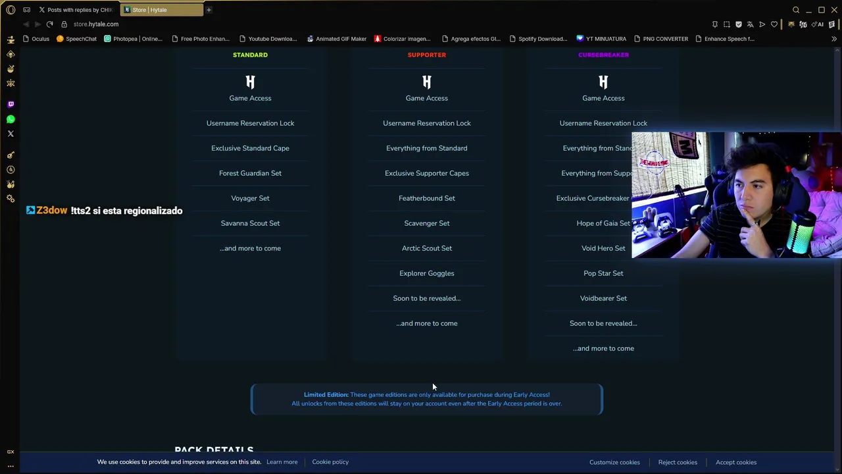
Task: Open WhatsApp in the sidebar
Action: pyautogui.click(x=11, y=119)
